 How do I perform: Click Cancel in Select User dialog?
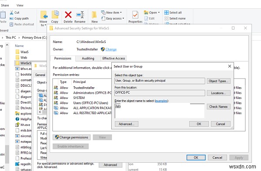point(221,124)
